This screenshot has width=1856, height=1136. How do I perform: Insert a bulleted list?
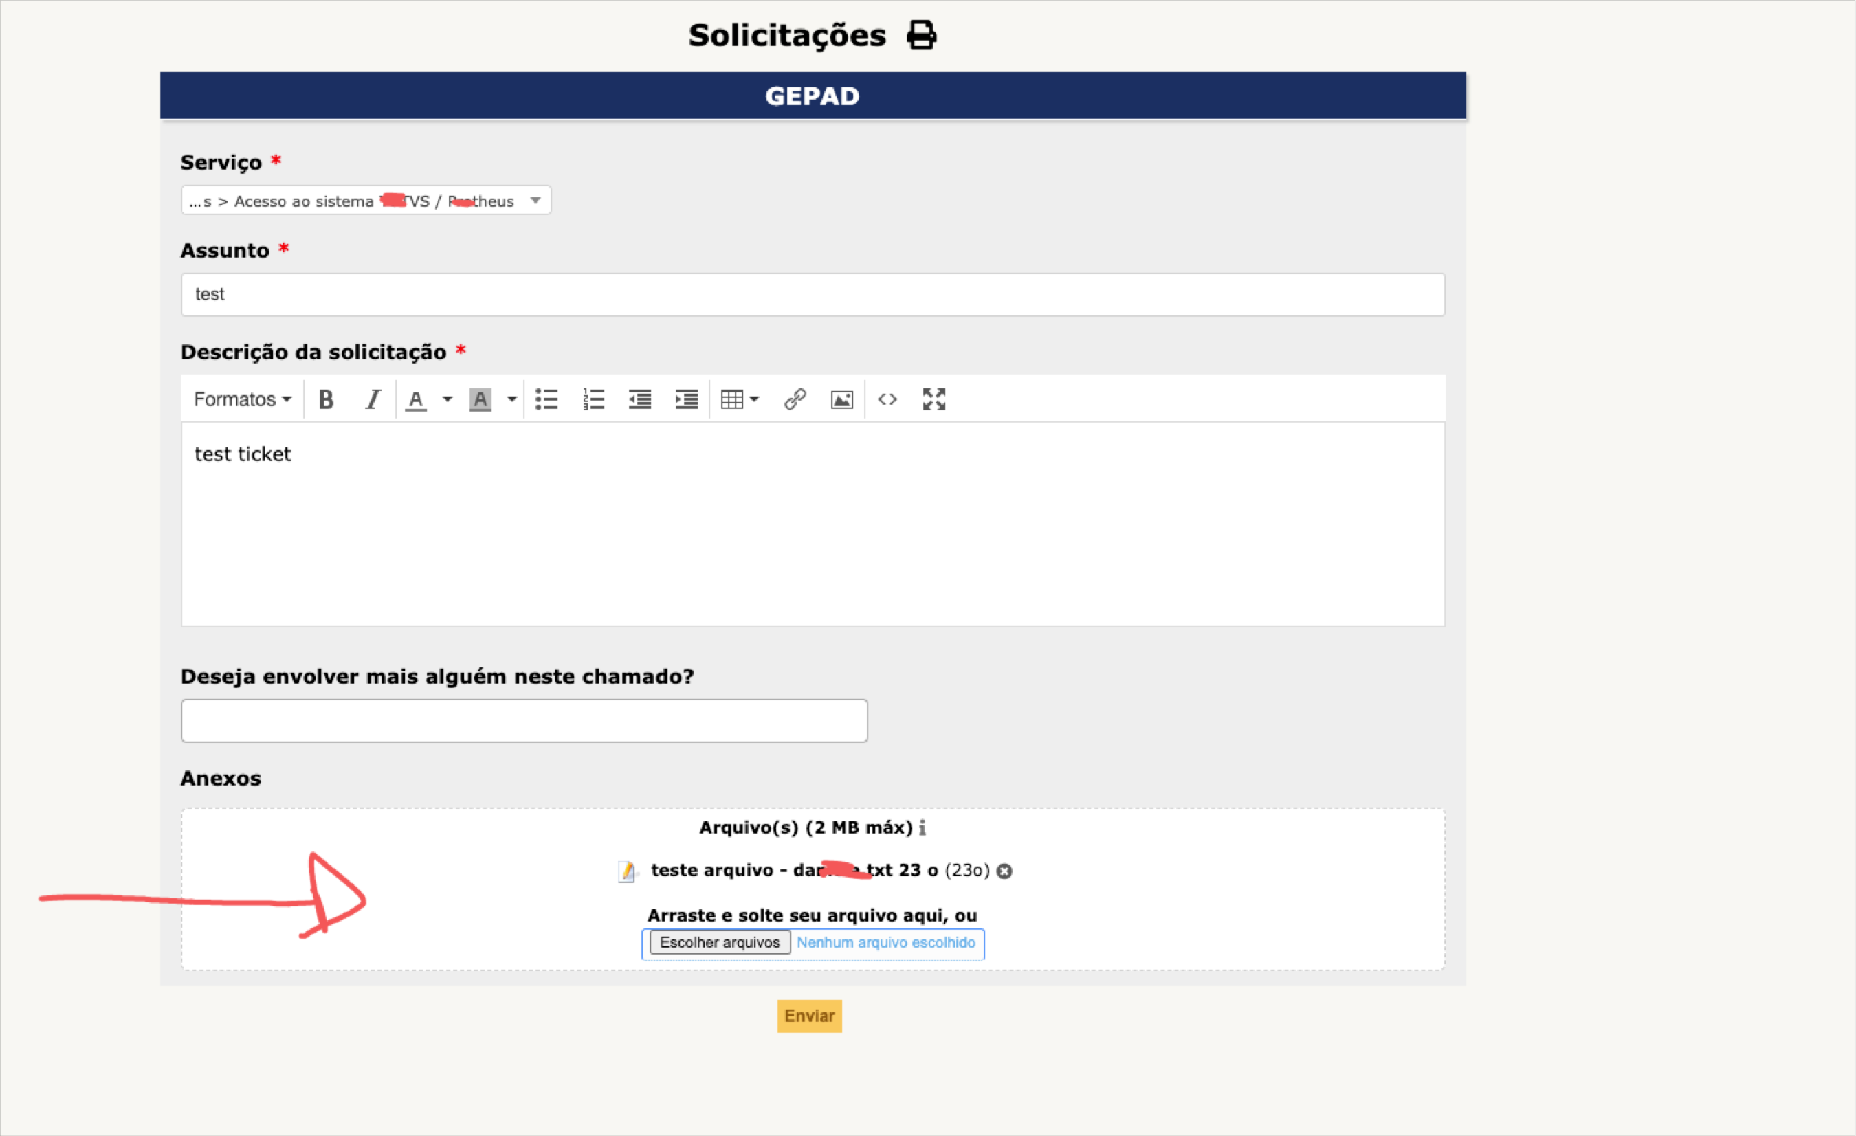coord(547,399)
